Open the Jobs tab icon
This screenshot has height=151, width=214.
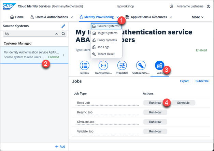(x=159, y=65)
